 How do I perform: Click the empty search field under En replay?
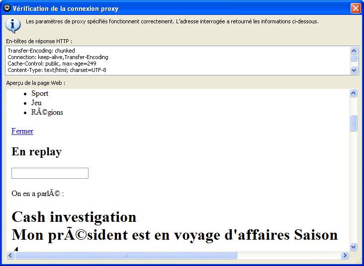click(x=50, y=173)
